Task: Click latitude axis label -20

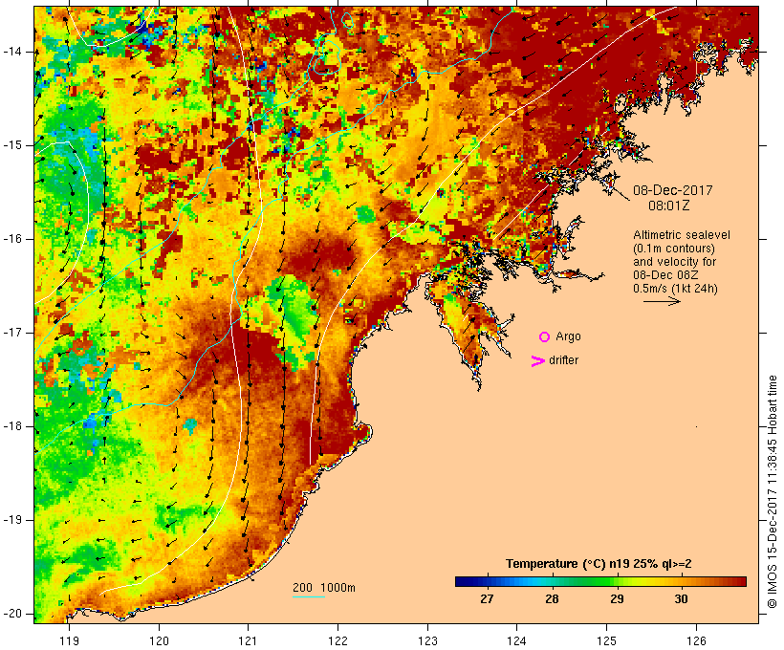Action: click(12, 614)
